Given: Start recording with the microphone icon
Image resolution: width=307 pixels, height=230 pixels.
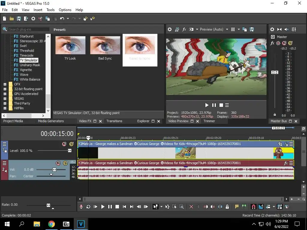Looking at the screenshot, I should pos(81,207).
